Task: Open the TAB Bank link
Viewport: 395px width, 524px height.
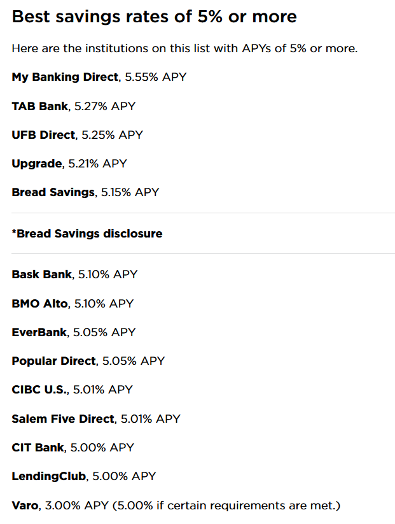Action: coord(40,106)
